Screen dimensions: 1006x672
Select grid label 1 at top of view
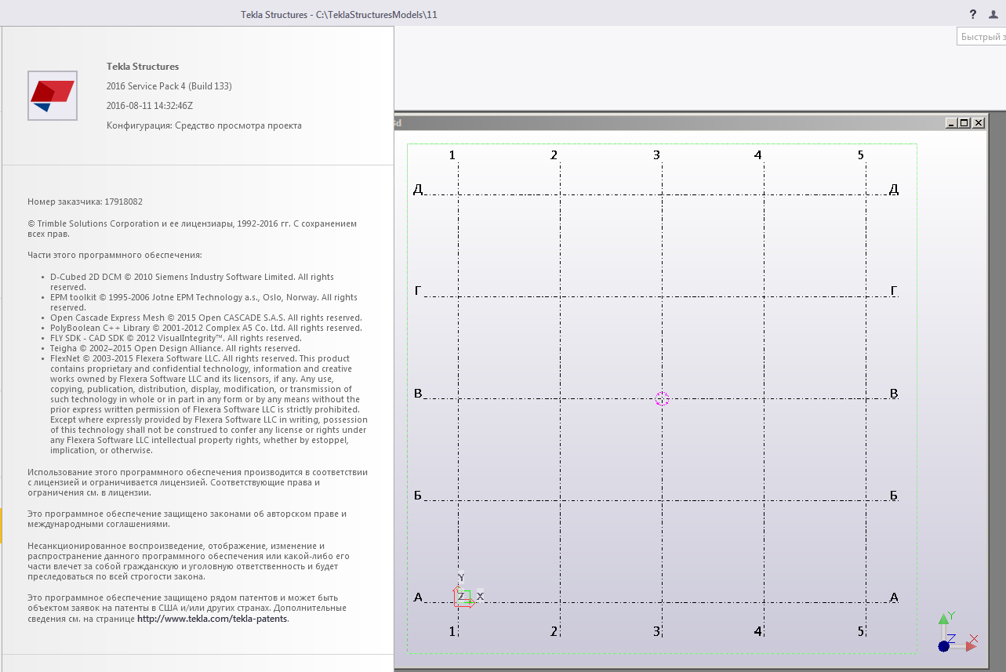click(x=452, y=155)
